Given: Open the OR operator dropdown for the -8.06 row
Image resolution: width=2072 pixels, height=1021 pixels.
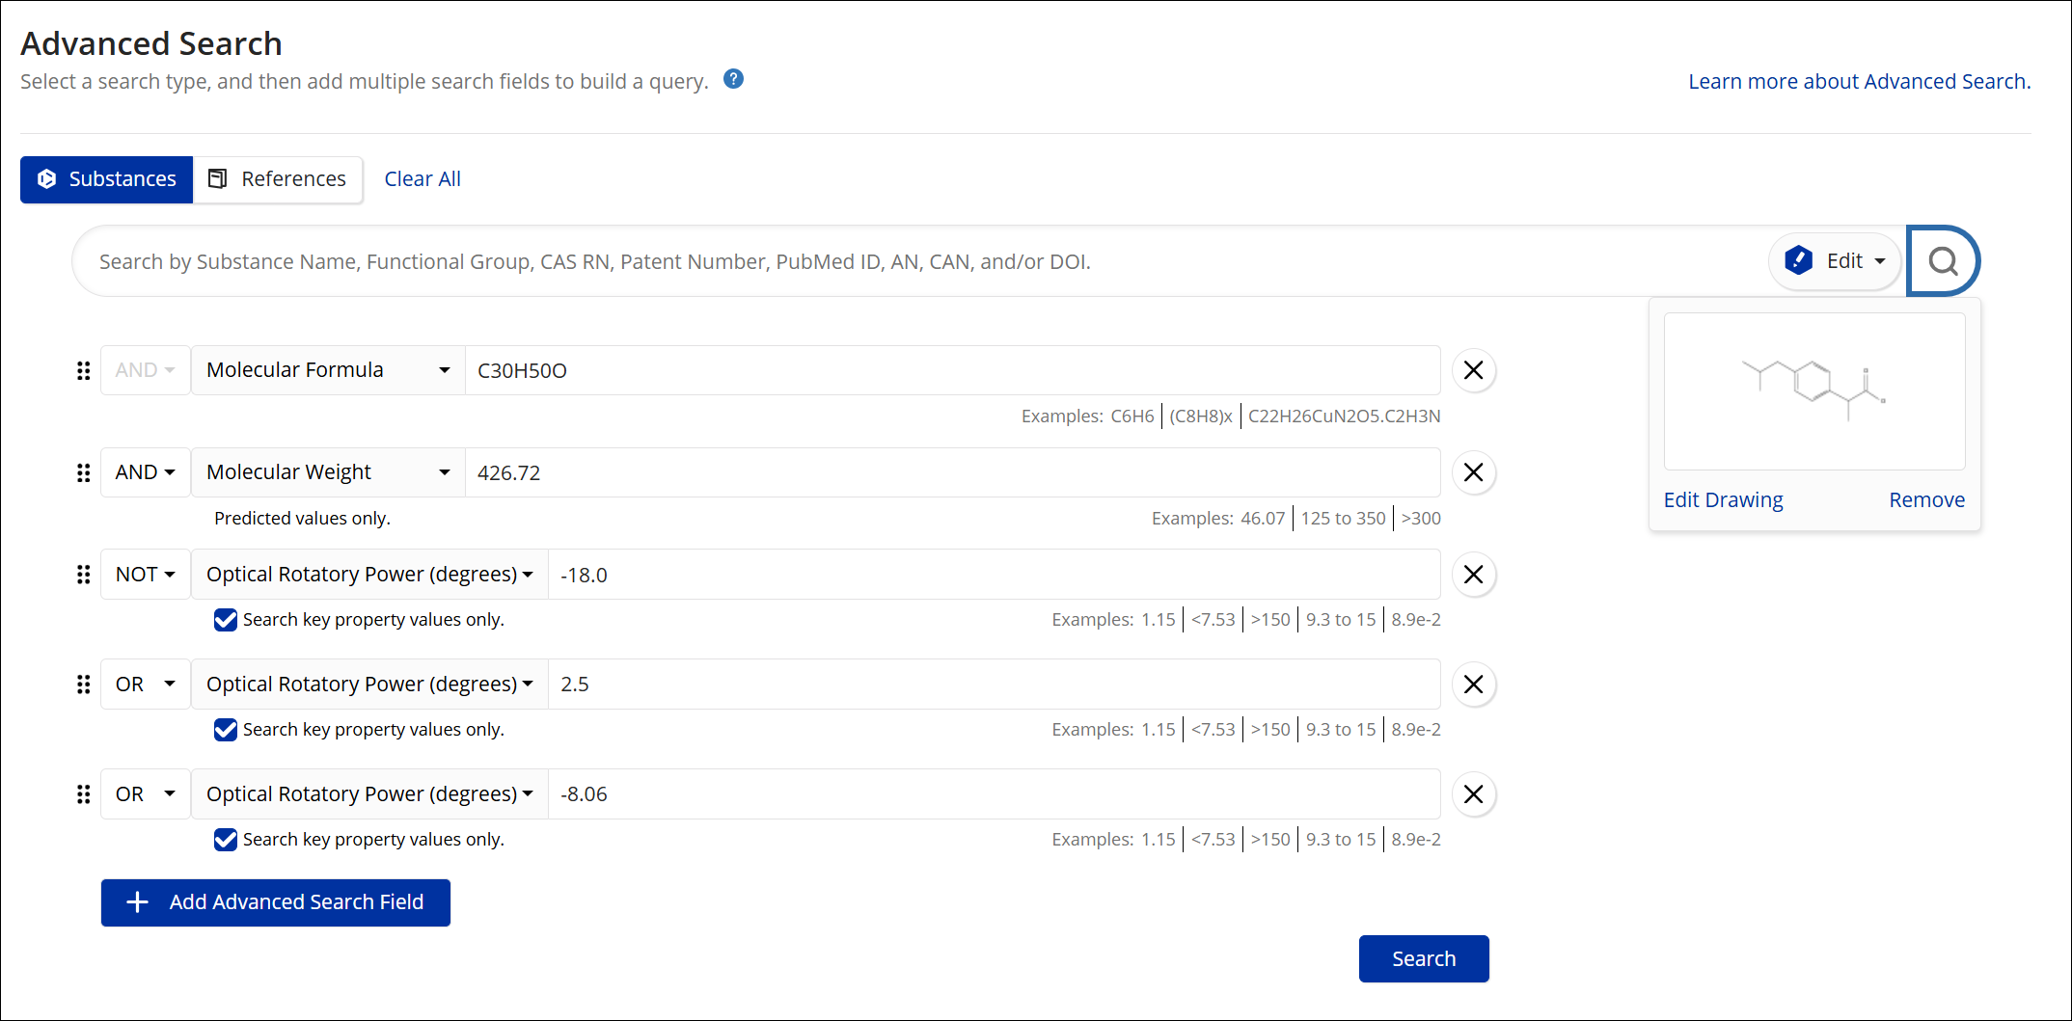Looking at the screenshot, I should click(146, 794).
